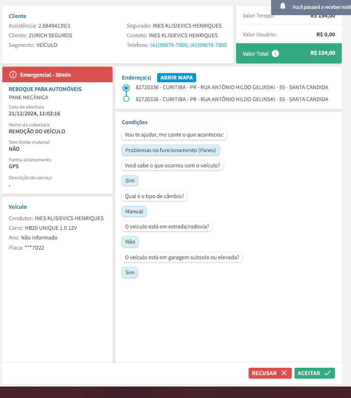Click Placa '***7D22'

(34, 248)
